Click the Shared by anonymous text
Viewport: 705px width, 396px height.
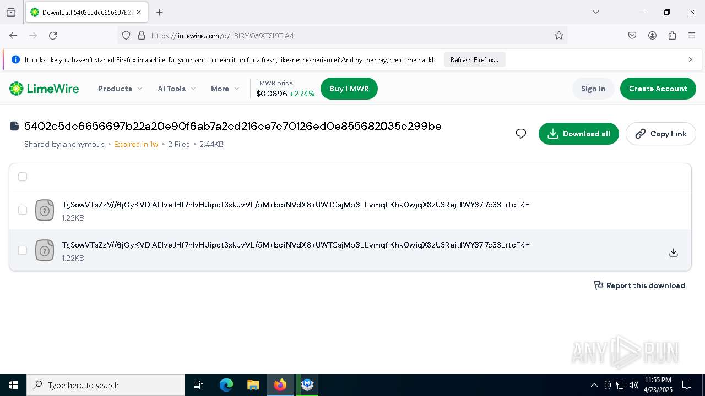click(x=64, y=144)
